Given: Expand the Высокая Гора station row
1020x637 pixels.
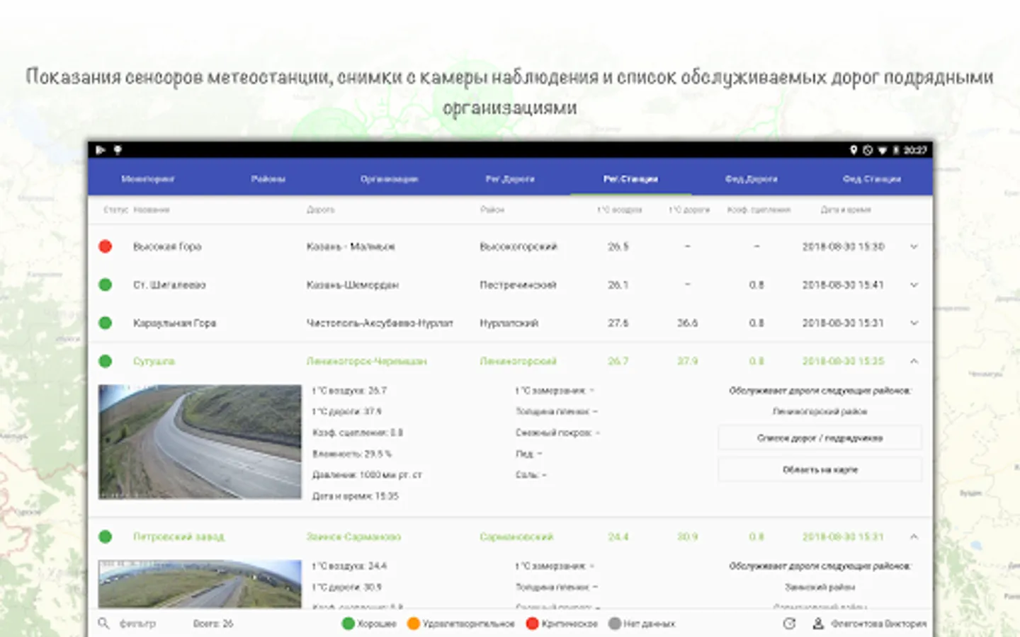Looking at the screenshot, I should 914,247.
